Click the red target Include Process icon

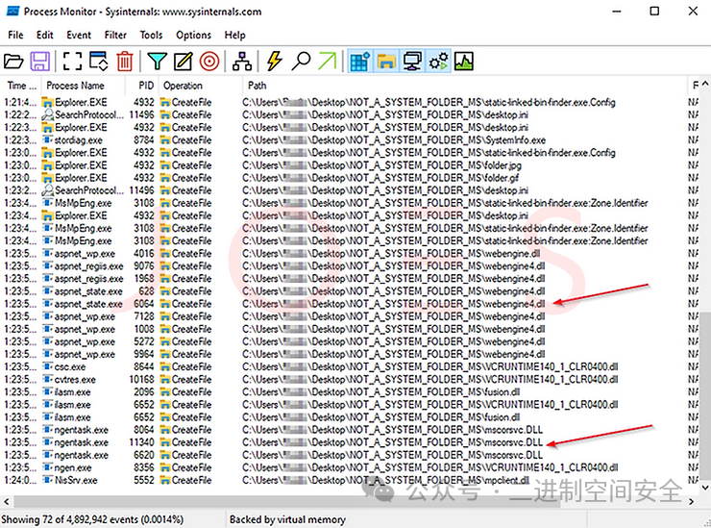click(x=209, y=62)
